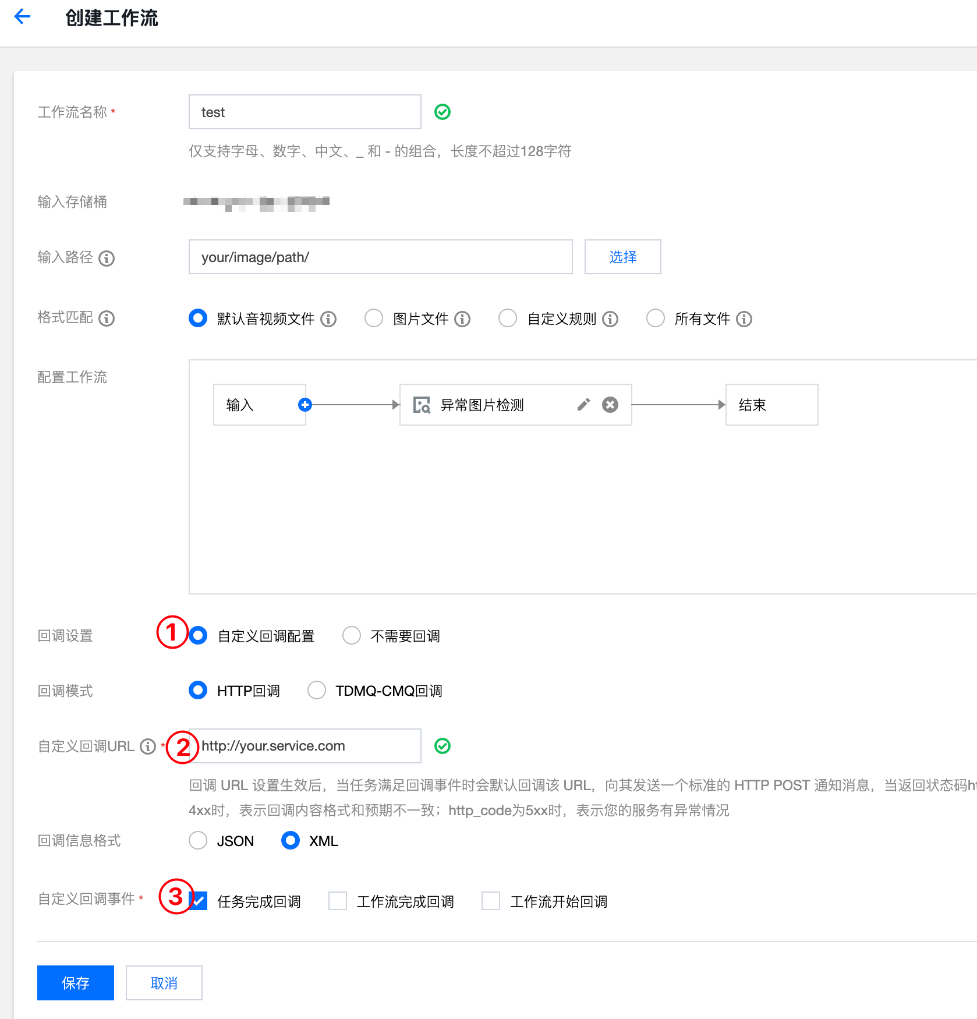Viewport: 977px width, 1019px height.
Task: Click info icon next to 输入路径
Action: 107,258
